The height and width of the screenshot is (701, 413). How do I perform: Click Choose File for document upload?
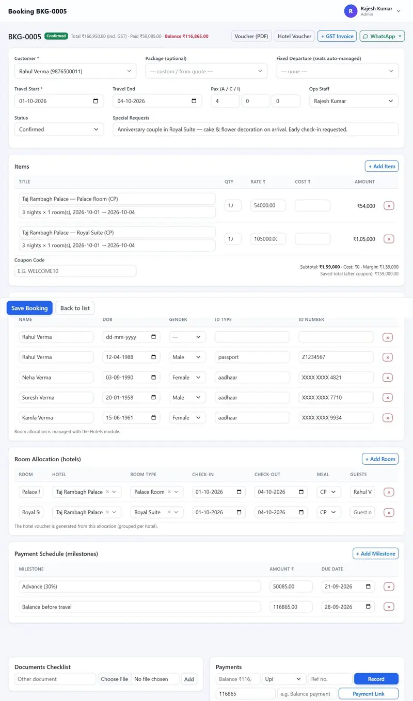pos(115,679)
